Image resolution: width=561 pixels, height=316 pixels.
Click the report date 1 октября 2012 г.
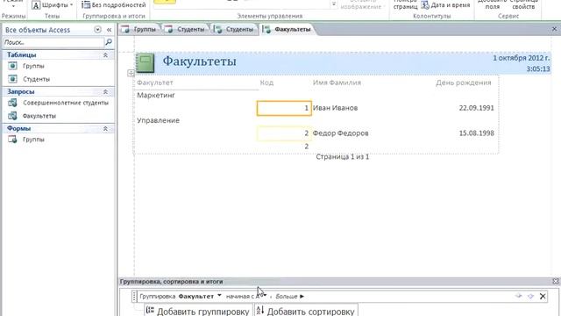pyautogui.click(x=522, y=58)
